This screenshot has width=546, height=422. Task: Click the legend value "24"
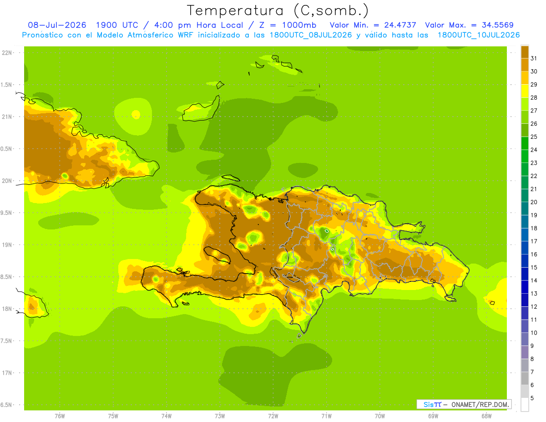click(x=534, y=150)
